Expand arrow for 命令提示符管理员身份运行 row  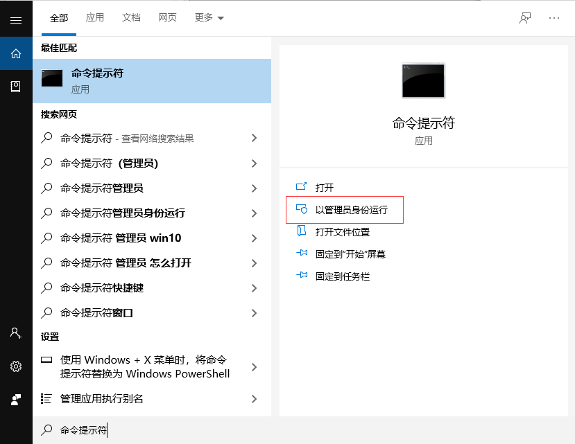coord(254,213)
